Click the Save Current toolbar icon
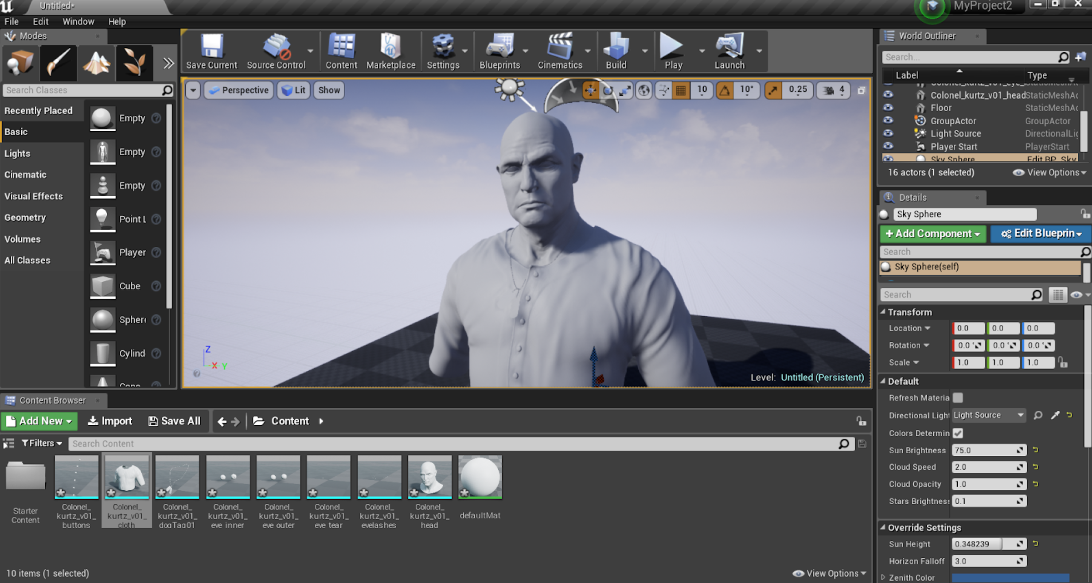The image size is (1092, 583). pyautogui.click(x=211, y=51)
